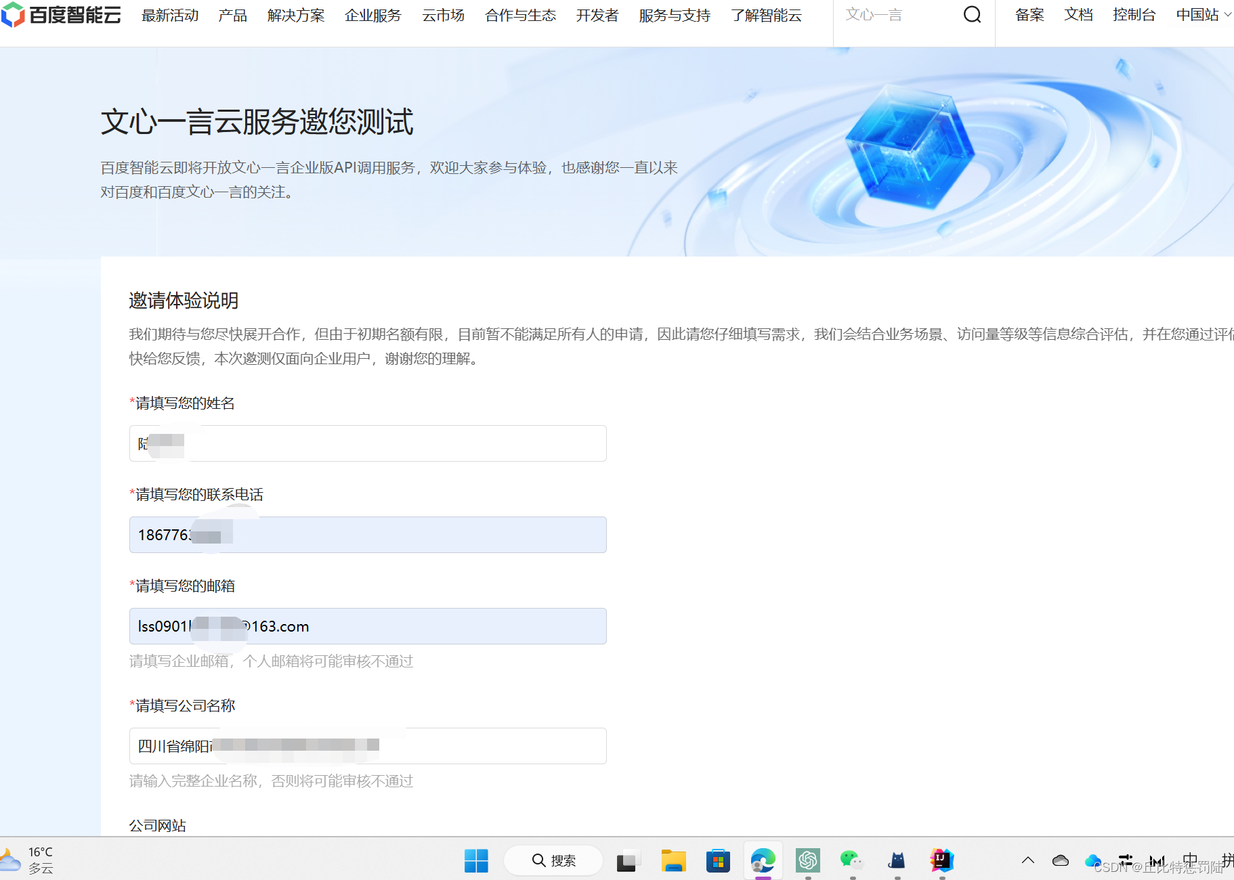Open the 云市场 menu item
Screen dimensions: 1234x880
[443, 15]
